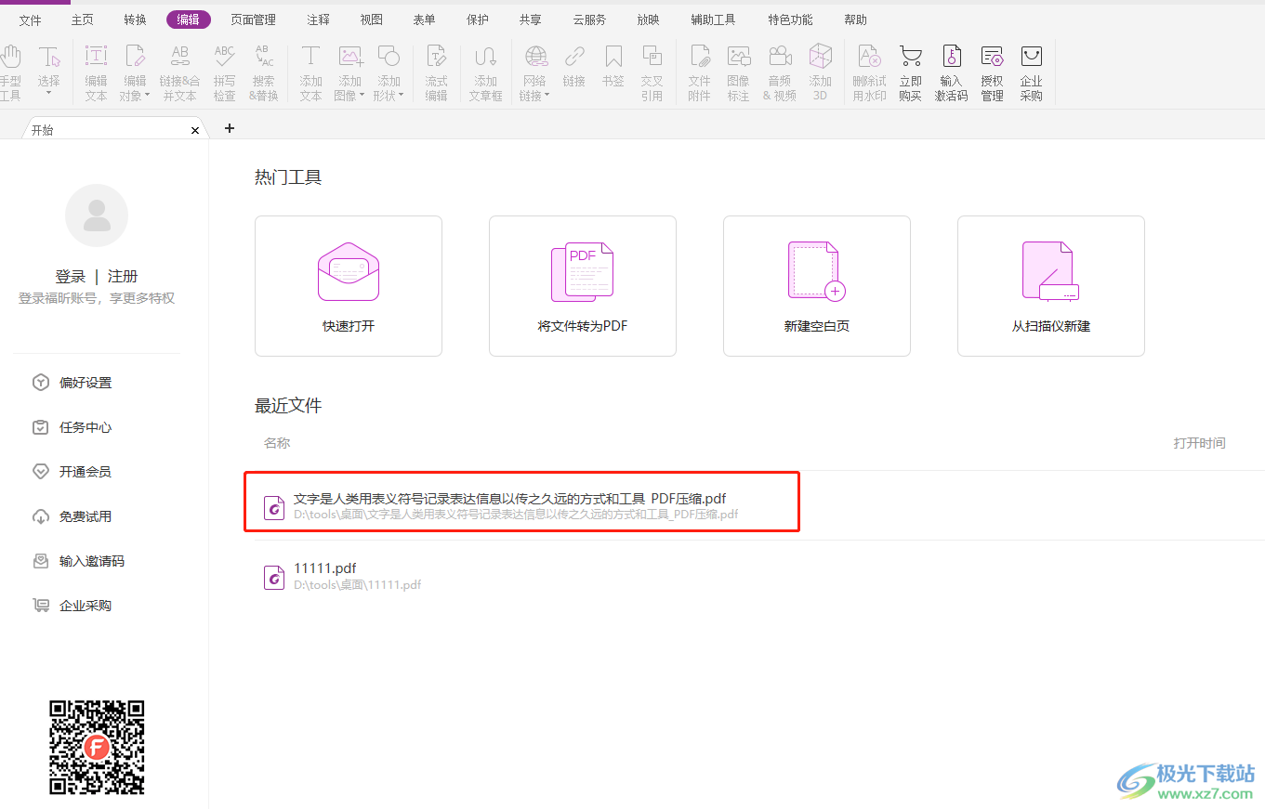Screen dimensions: 1265x809
Task: Switch to the 视图 ribbon tab
Action: 371,20
